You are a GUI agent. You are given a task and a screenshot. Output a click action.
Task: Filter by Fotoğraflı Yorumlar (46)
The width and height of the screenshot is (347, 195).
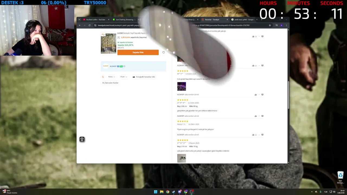point(144,77)
